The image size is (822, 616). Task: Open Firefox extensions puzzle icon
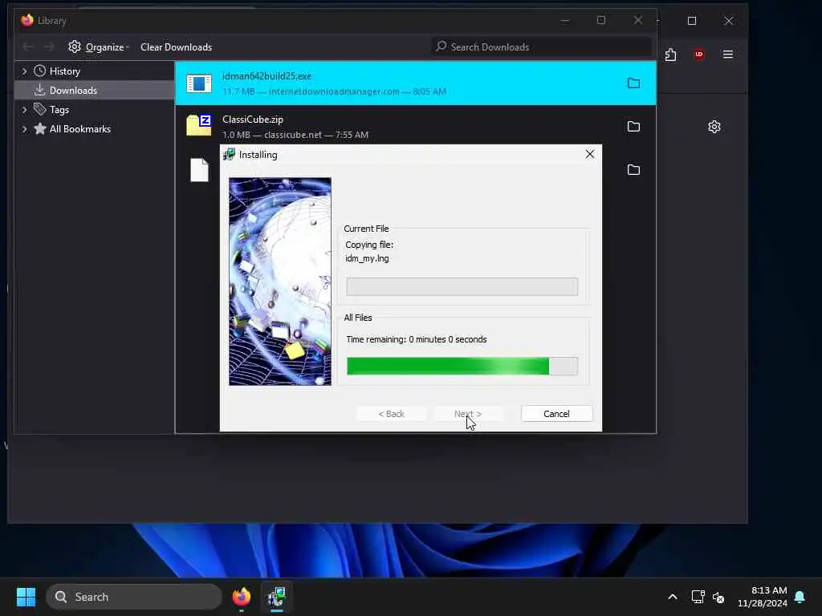pos(670,55)
